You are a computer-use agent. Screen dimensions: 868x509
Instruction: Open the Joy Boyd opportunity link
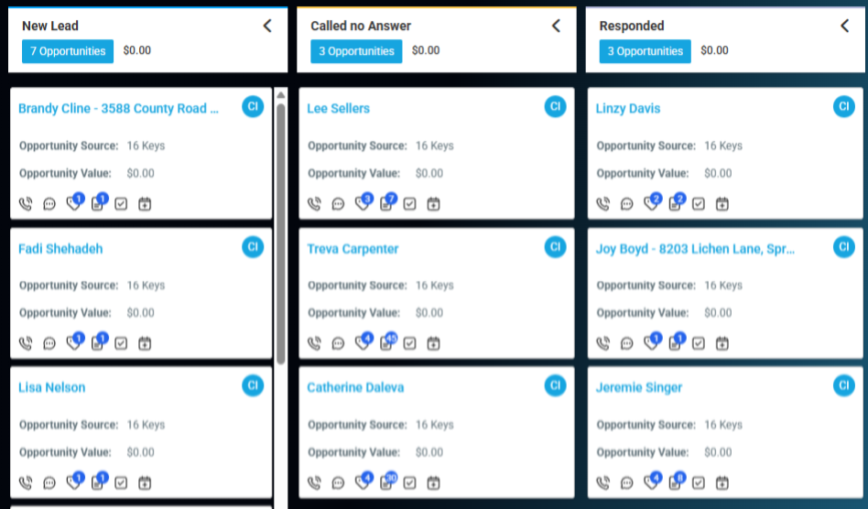[695, 248]
